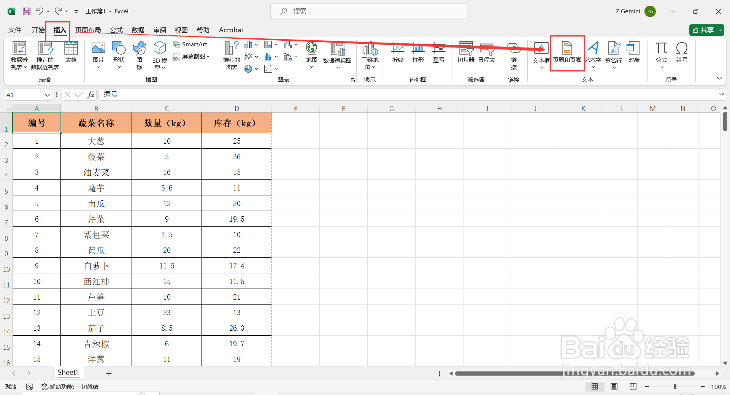Collapse the ribbon with the chevron

719,78
